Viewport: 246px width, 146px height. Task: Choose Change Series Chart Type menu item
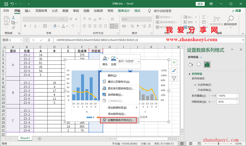tap(119, 89)
